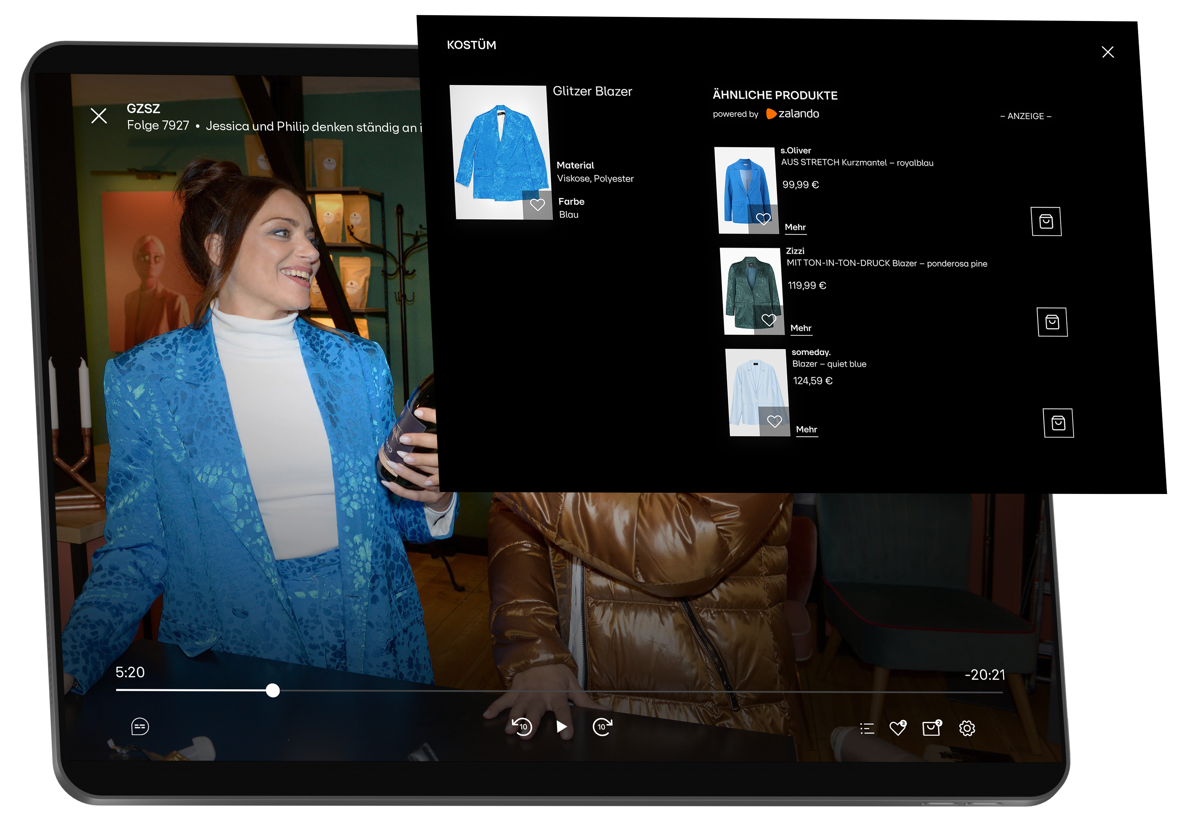Viewport: 1178px width, 830px height.
Task: Close the Kostüm product panel
Action: tap(1108, 52)
